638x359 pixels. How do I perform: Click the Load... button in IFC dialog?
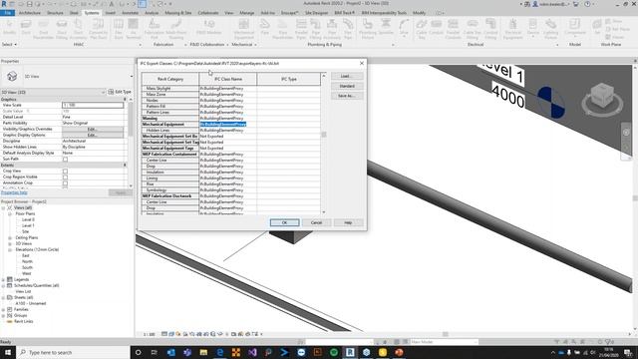(347, 76)
